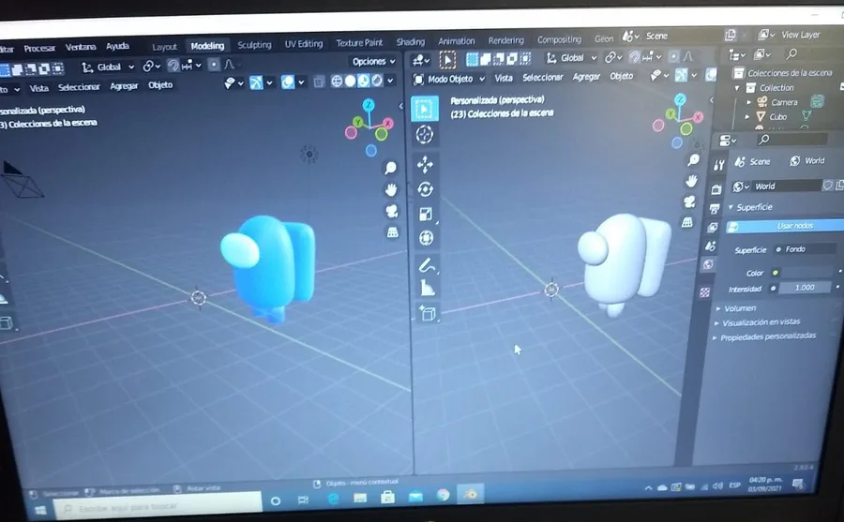Open the Texture Paint workspace tab

tap(359, 42)
